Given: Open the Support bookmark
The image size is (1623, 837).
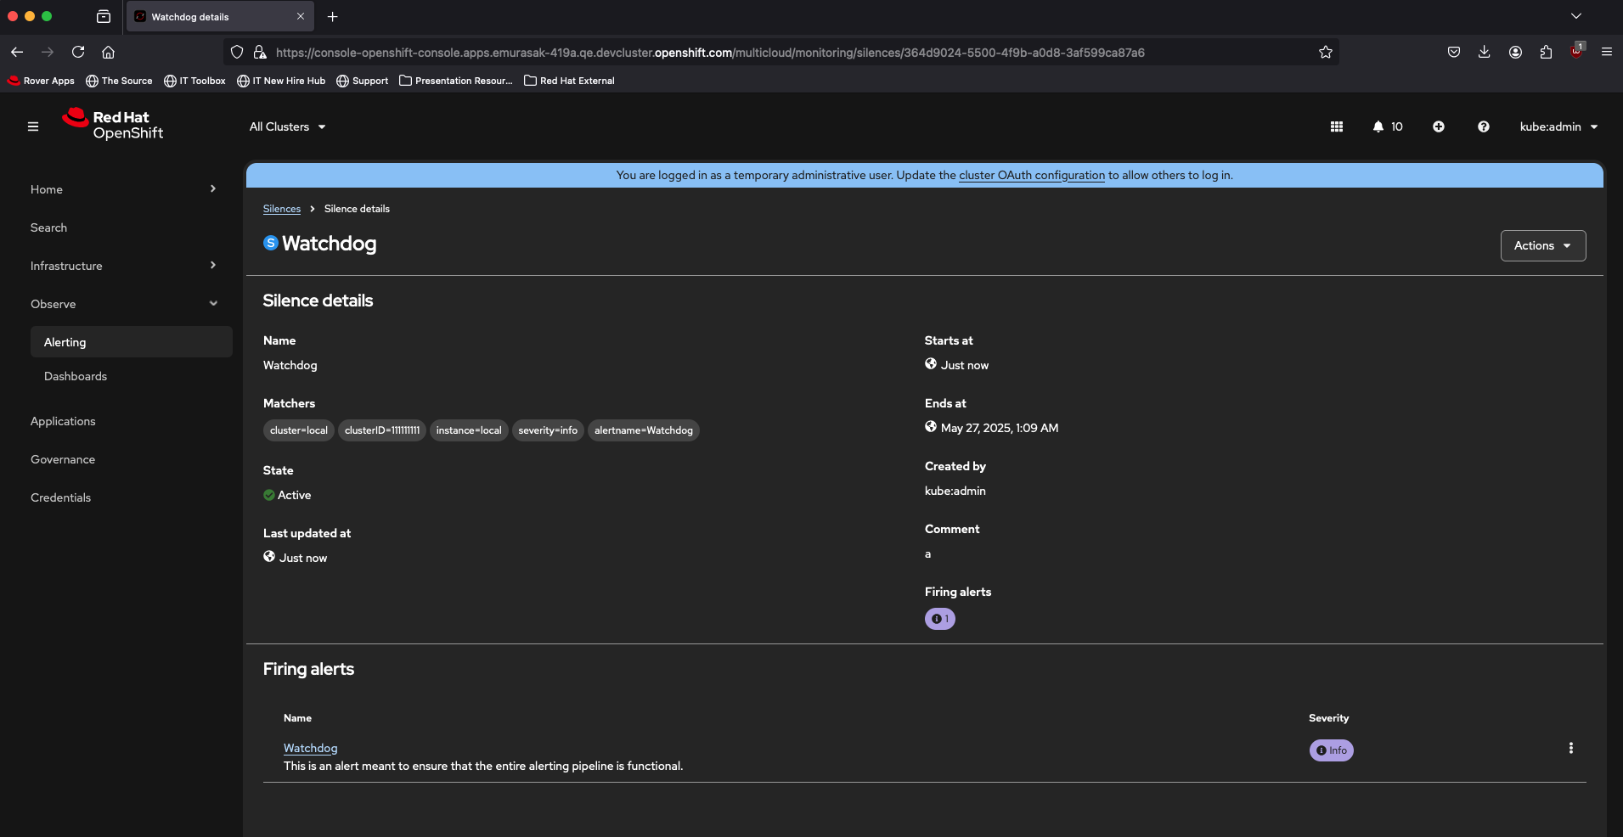Looking at the screenshot, I should coord(363,81).
